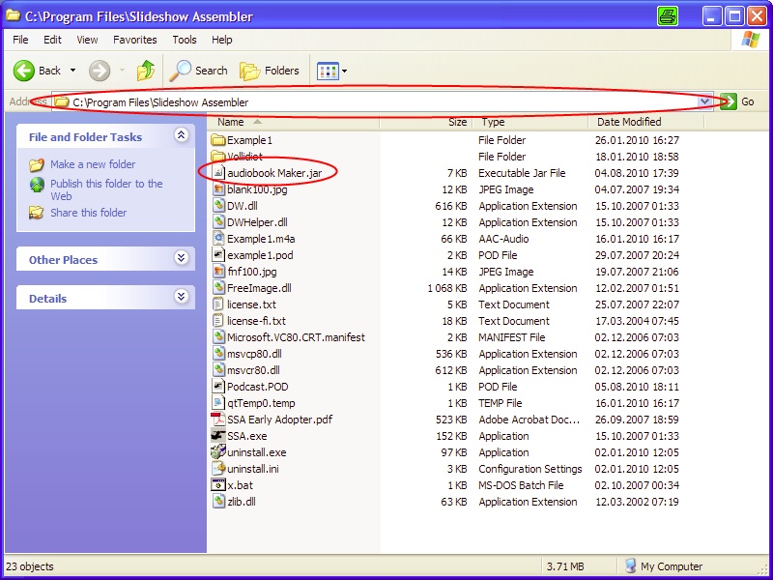This screenshot has height=580, width=773.
Task: Click Share this folder link
Action: 88,213
